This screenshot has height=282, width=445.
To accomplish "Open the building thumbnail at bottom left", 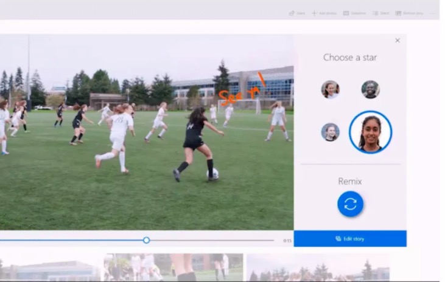I will pyautogui.click(x=49, y=267).
